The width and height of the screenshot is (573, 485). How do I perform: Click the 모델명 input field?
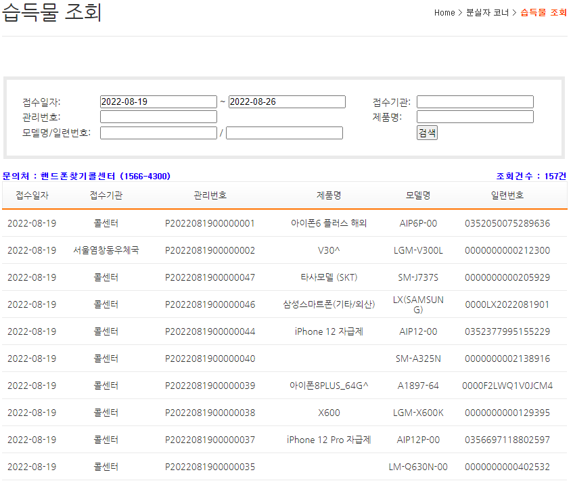click(158, 132)
